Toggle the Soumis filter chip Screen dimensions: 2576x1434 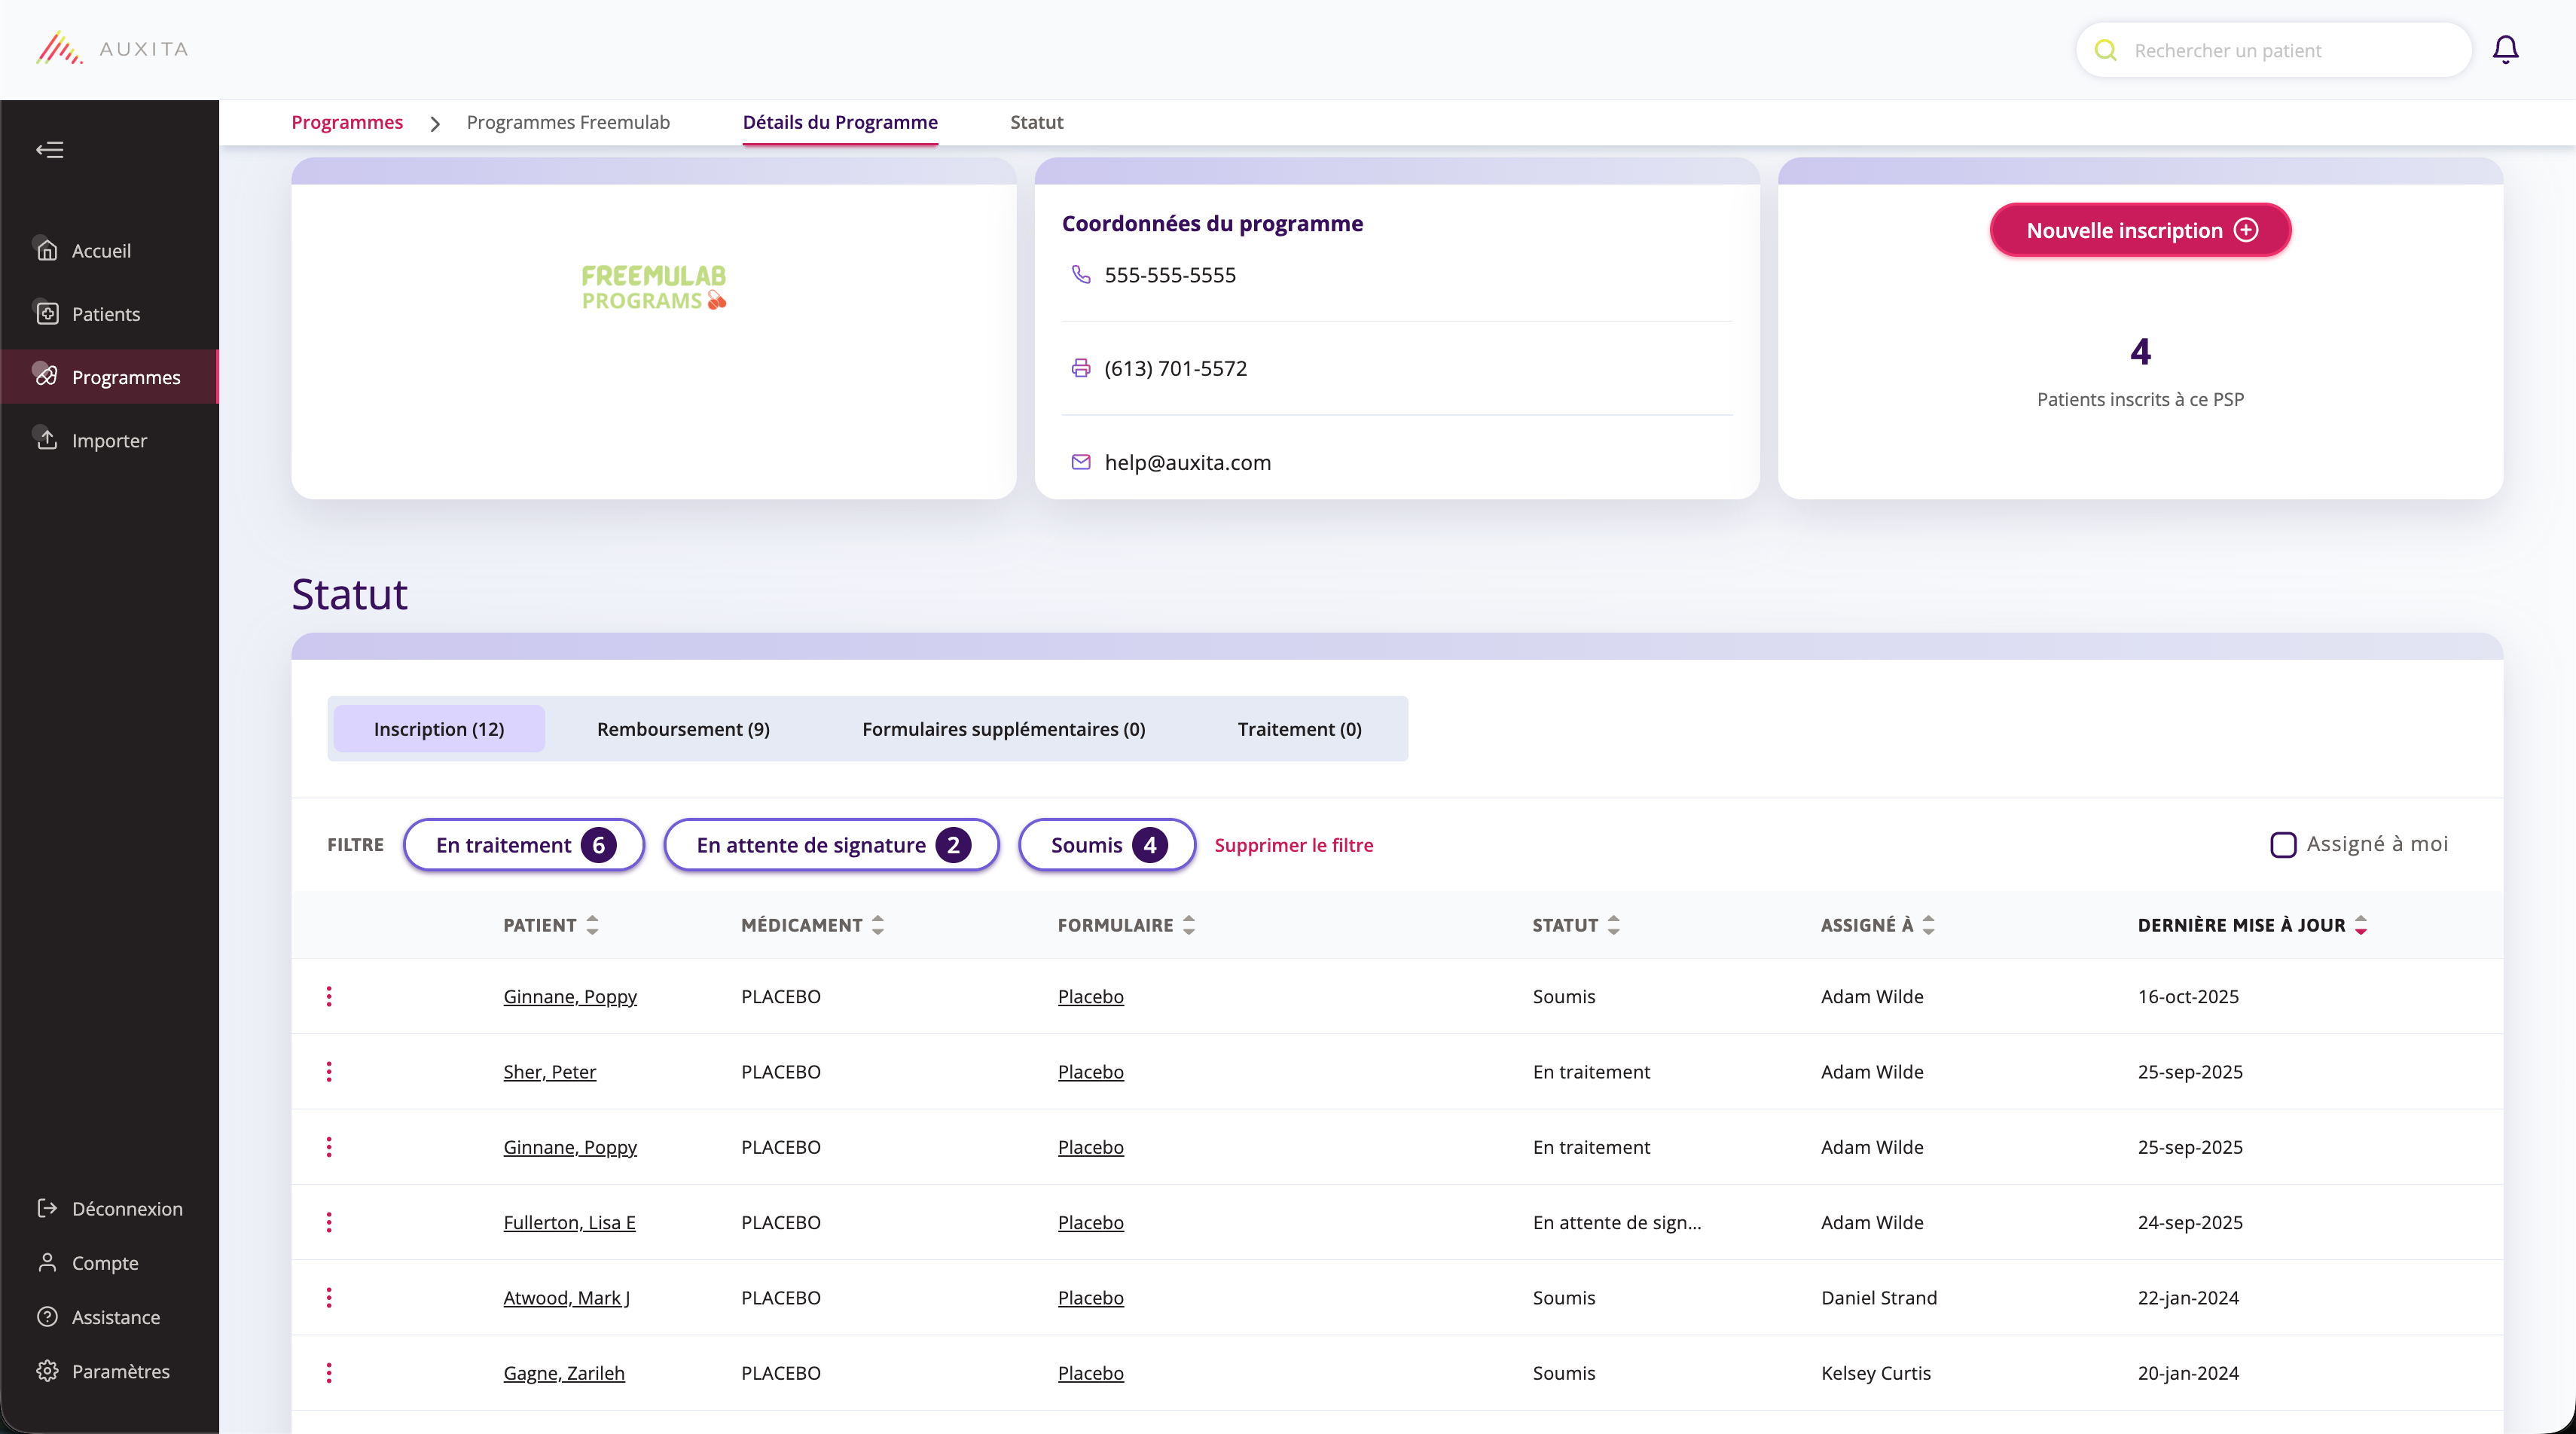pyautogui.click(x=1106, y=845)
